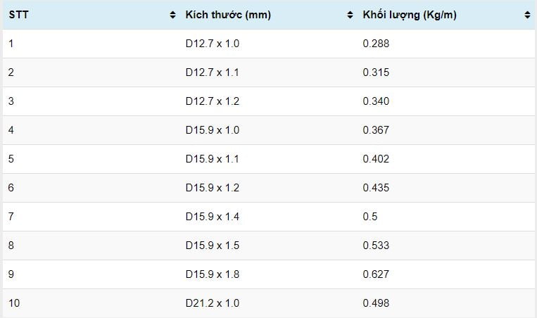Click weight value 0.533

tap(376, 245)
